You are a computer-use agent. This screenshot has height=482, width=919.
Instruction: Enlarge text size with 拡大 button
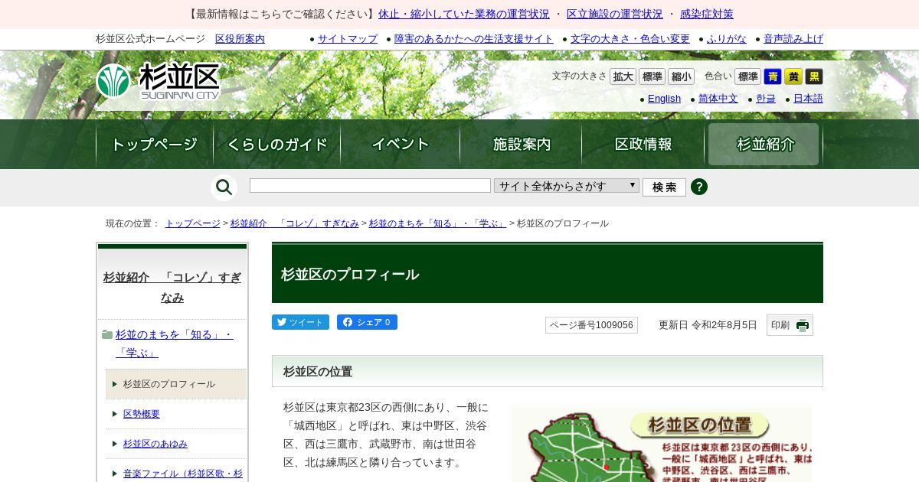coord(623,77)
